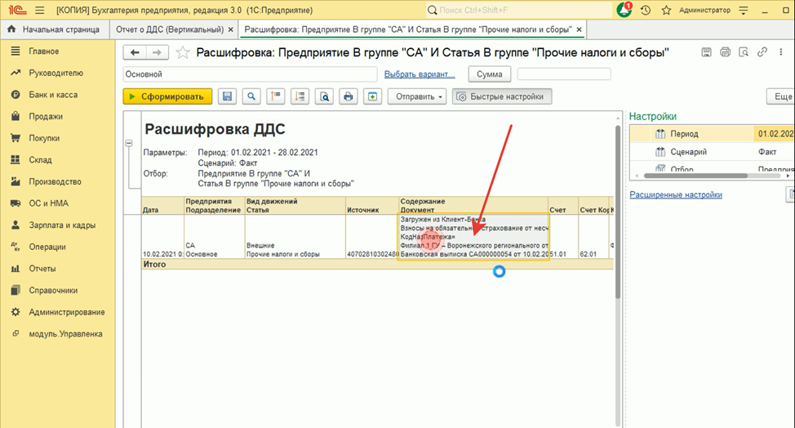The width and height of the screenshot is (795, 428).
Task: Open find magnifier in report toolbar
Action: [251, 96]
